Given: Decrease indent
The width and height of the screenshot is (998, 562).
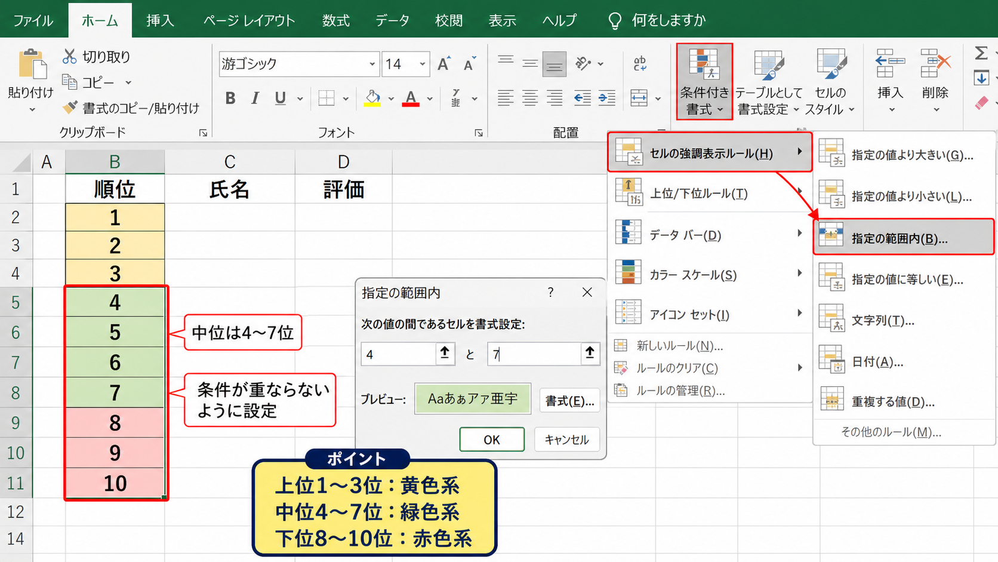Looking at the screenshot, I should pyautogui.click(x=582, y=98).
